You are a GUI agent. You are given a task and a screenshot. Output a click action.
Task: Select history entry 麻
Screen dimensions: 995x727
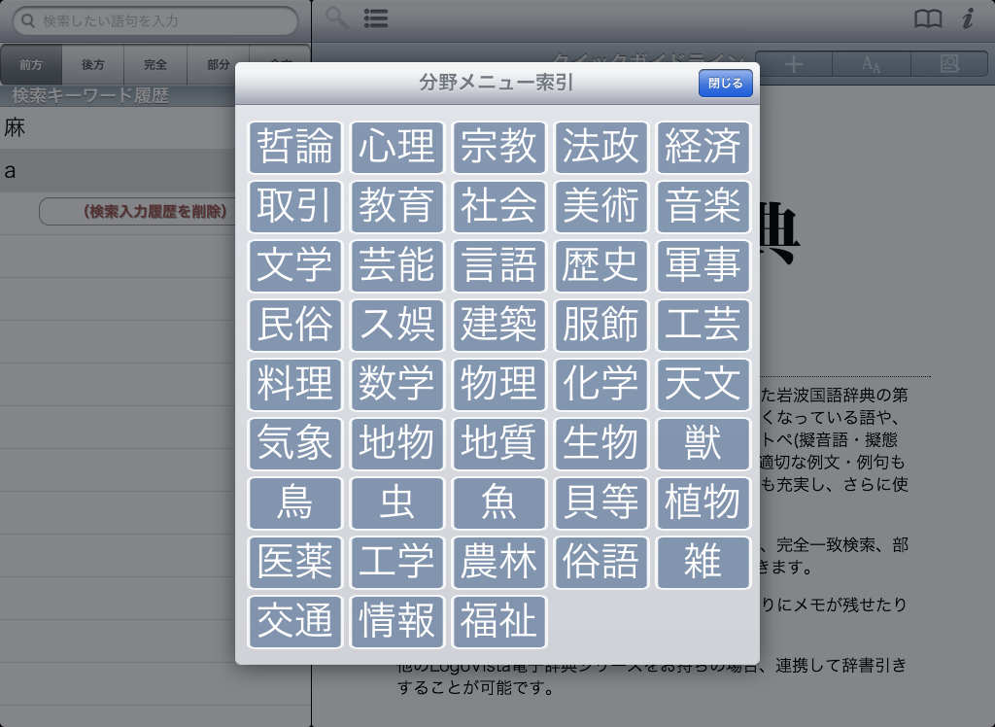(117, 128)
